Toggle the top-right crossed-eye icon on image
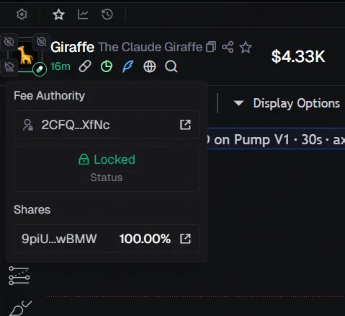 tap(41, 42)
